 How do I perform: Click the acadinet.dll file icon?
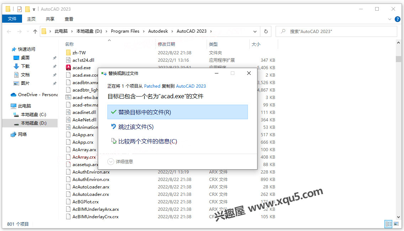pyautogui.click(x=68, y=112)
